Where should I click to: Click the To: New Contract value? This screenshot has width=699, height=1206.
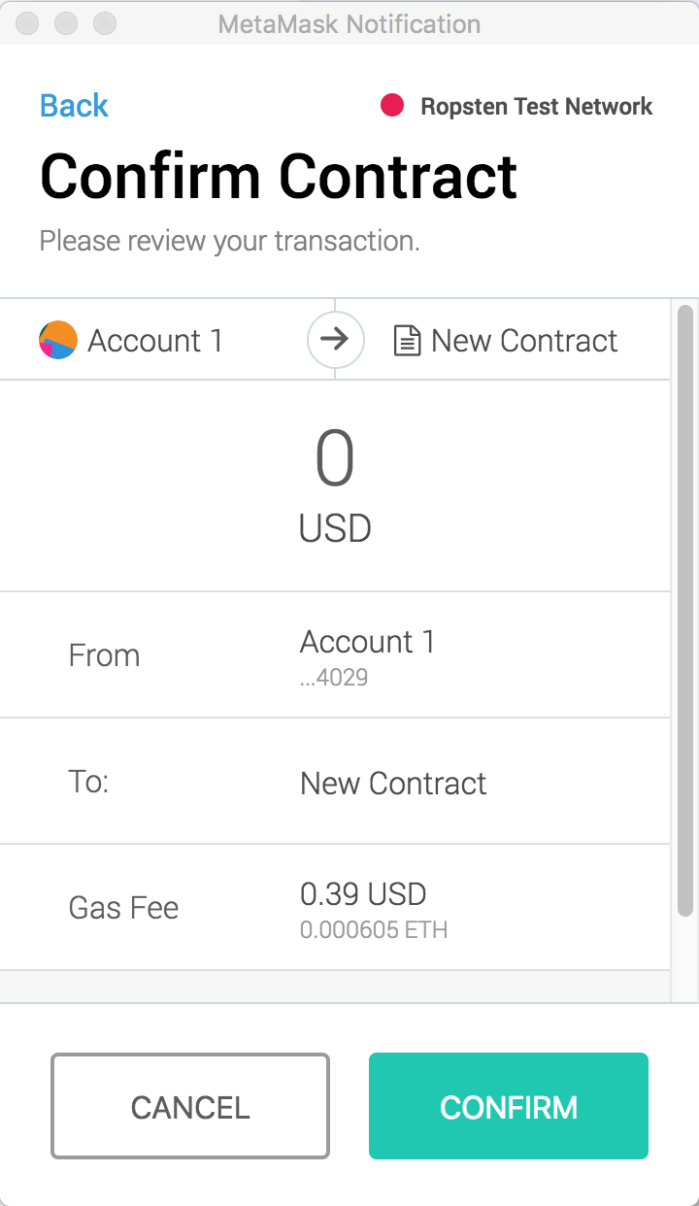click(x=393, y=784)
